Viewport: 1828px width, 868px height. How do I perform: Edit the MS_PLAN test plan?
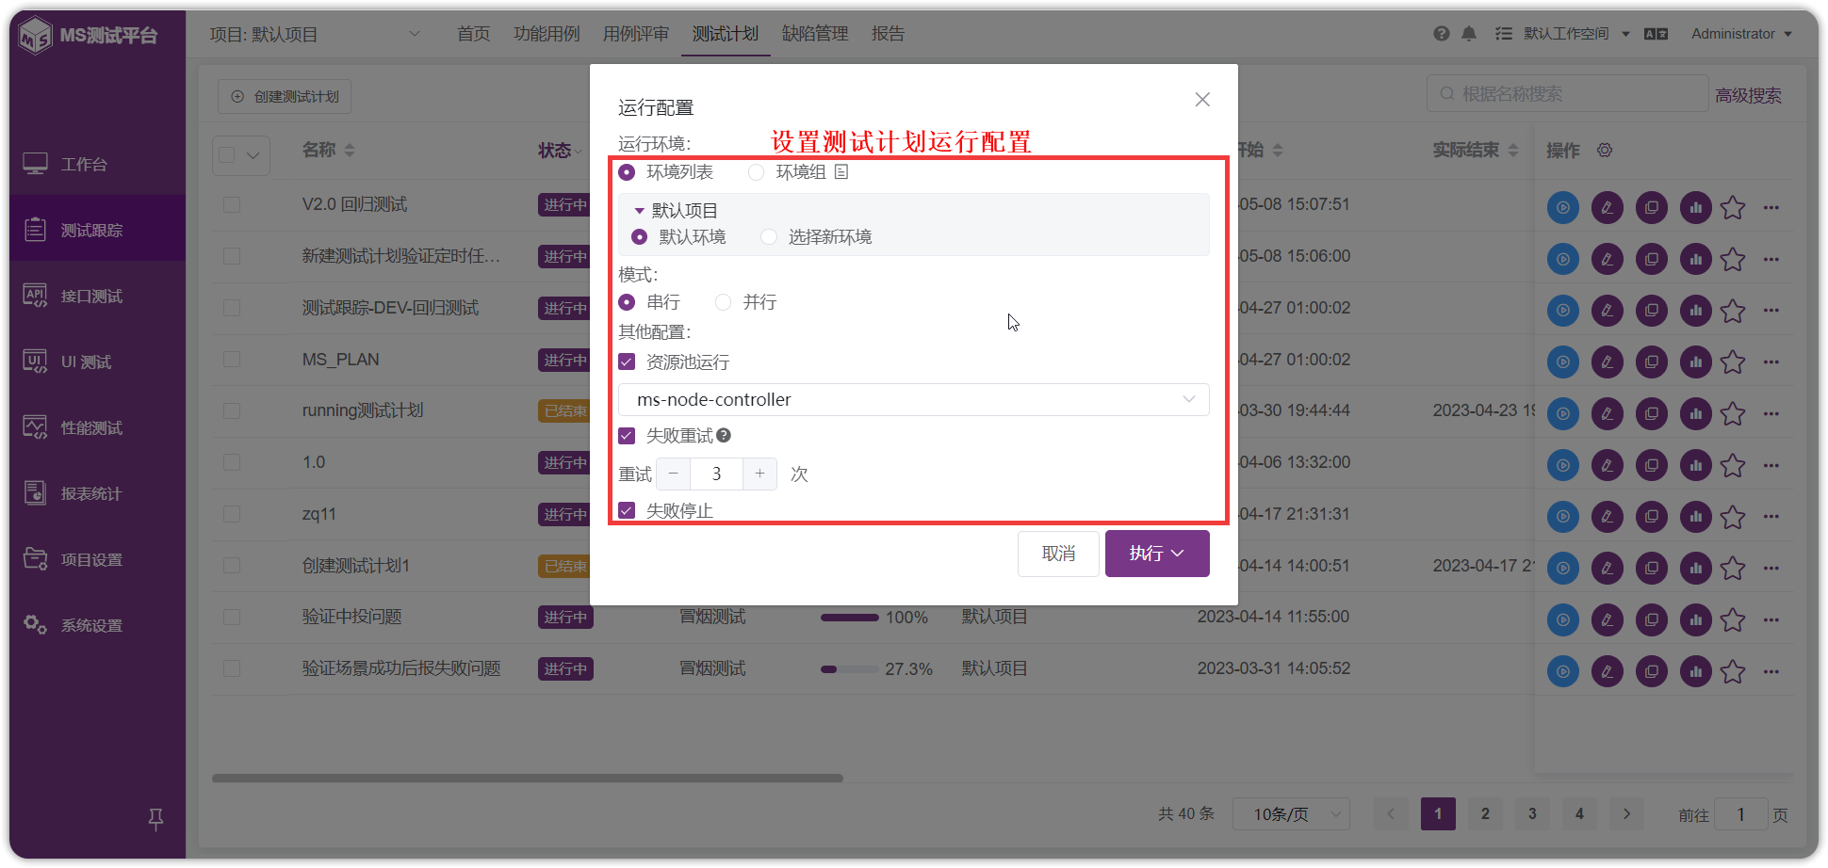(1608, 362)
